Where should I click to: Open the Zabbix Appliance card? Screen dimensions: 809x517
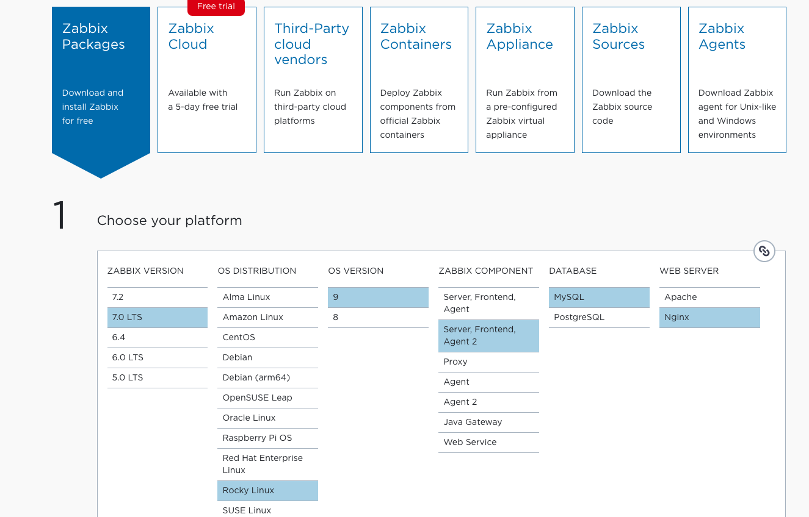click(x=525, y=80)
